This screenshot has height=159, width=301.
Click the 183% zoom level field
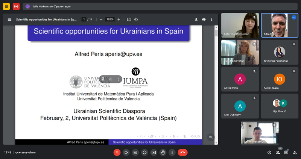(x=110, y=20)
